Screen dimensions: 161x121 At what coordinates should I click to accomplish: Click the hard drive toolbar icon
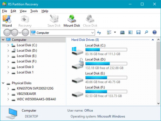pyautogui.click(x=122, y=32)
